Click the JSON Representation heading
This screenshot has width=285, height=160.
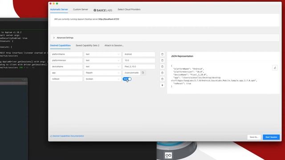pos(182,56)
